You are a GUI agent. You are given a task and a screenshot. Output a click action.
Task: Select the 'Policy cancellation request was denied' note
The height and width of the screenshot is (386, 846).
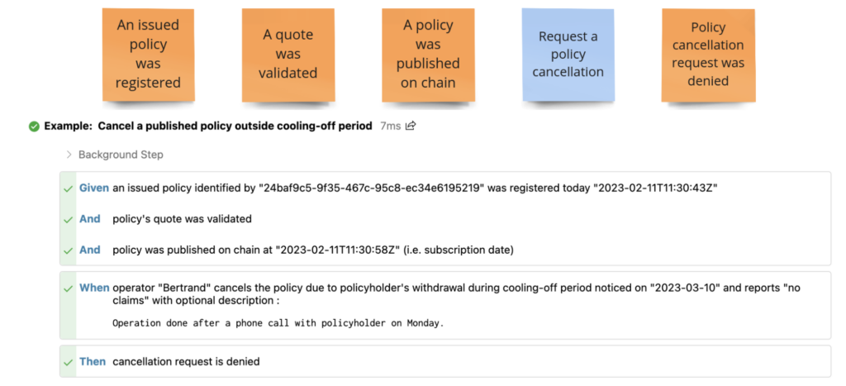coord(708,54)
